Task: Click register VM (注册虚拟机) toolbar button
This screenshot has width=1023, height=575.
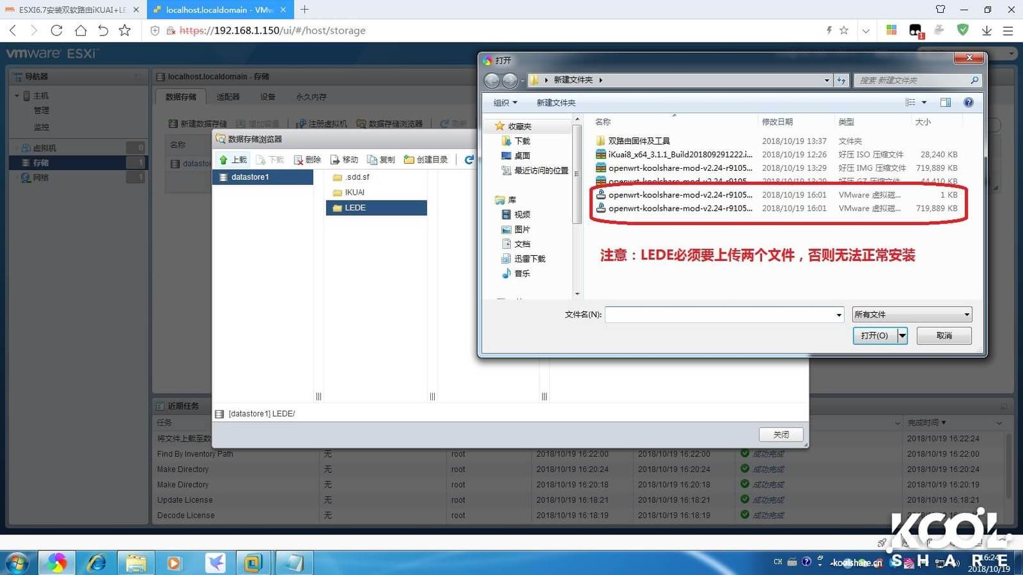Action: 321,124
